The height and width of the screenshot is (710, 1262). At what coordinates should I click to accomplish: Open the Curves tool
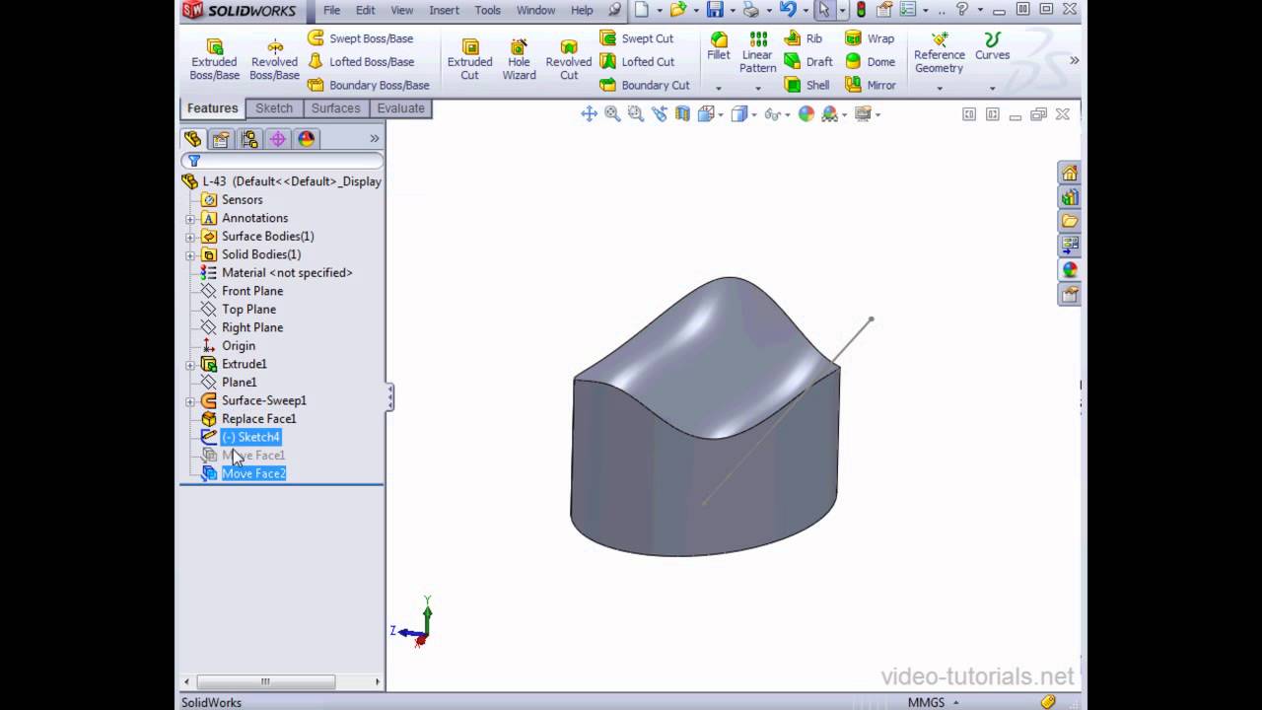[x=992, y=46]
